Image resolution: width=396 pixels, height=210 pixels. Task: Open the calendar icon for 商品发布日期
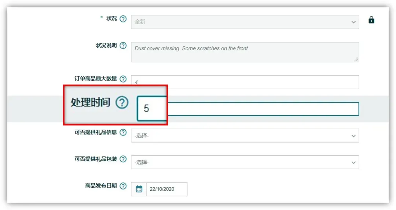139,189
